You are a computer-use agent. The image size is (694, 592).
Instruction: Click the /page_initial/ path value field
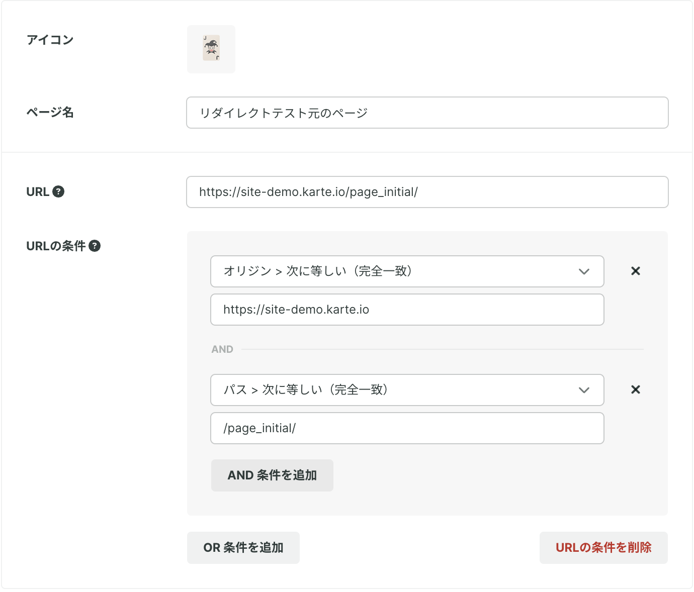coord(407,428)
